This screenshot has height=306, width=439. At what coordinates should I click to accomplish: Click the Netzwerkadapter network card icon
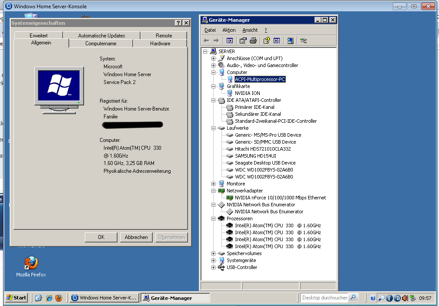[221, 191]
